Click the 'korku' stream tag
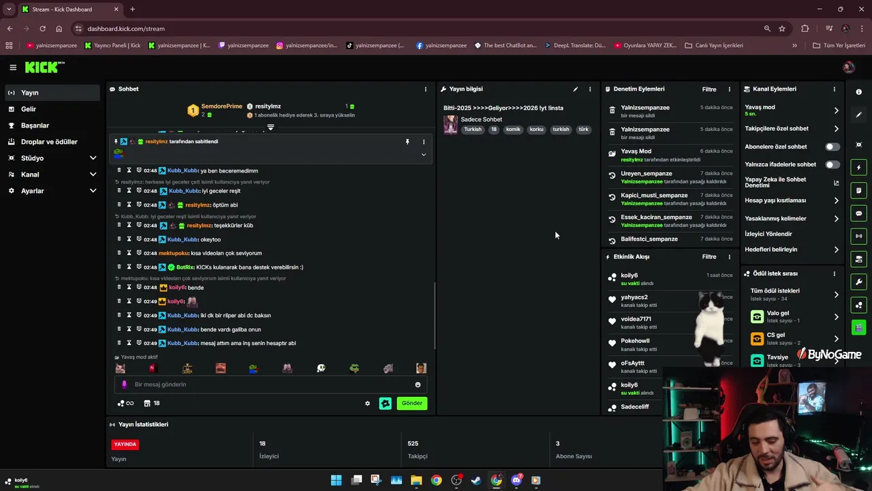Image resolution: width=872 pixels, height=491 pixels. [x=537, y=130]
